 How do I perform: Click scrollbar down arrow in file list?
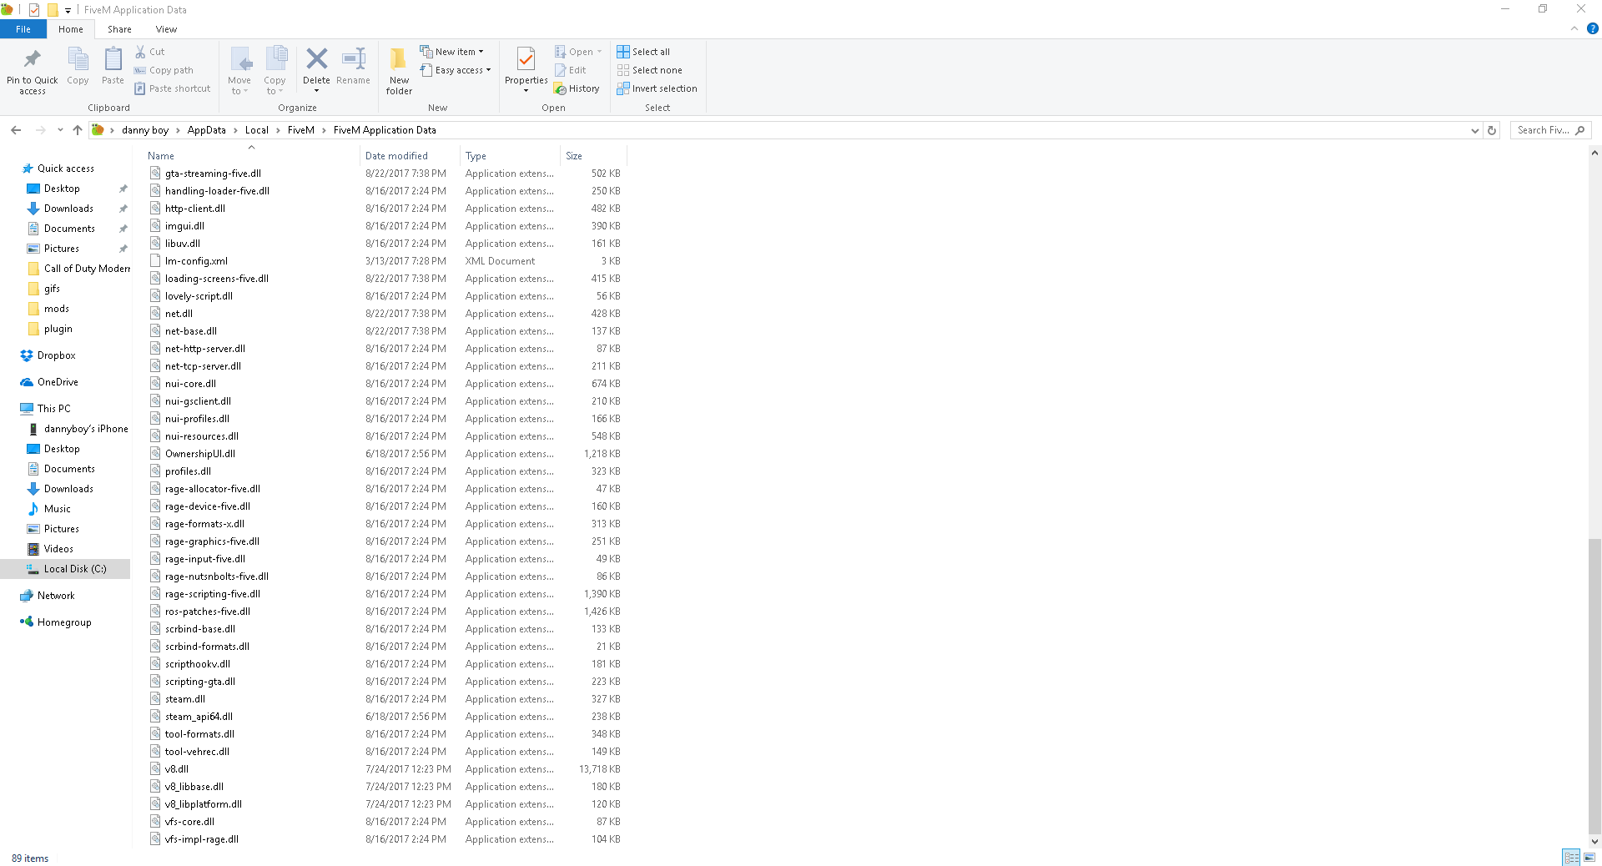(1594, 842)
